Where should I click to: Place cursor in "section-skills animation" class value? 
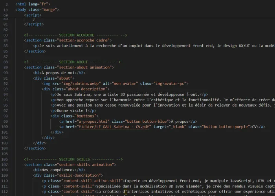(85, 165)
